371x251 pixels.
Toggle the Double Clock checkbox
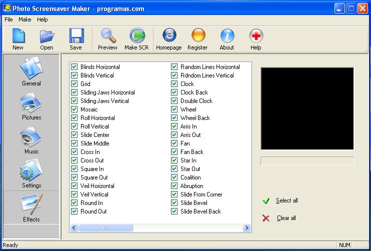coord(174,101)
